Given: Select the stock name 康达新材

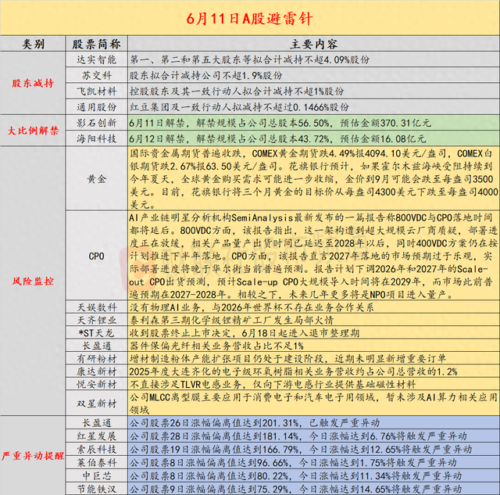Looking at the screenshot, I should [x=96, y=371].
